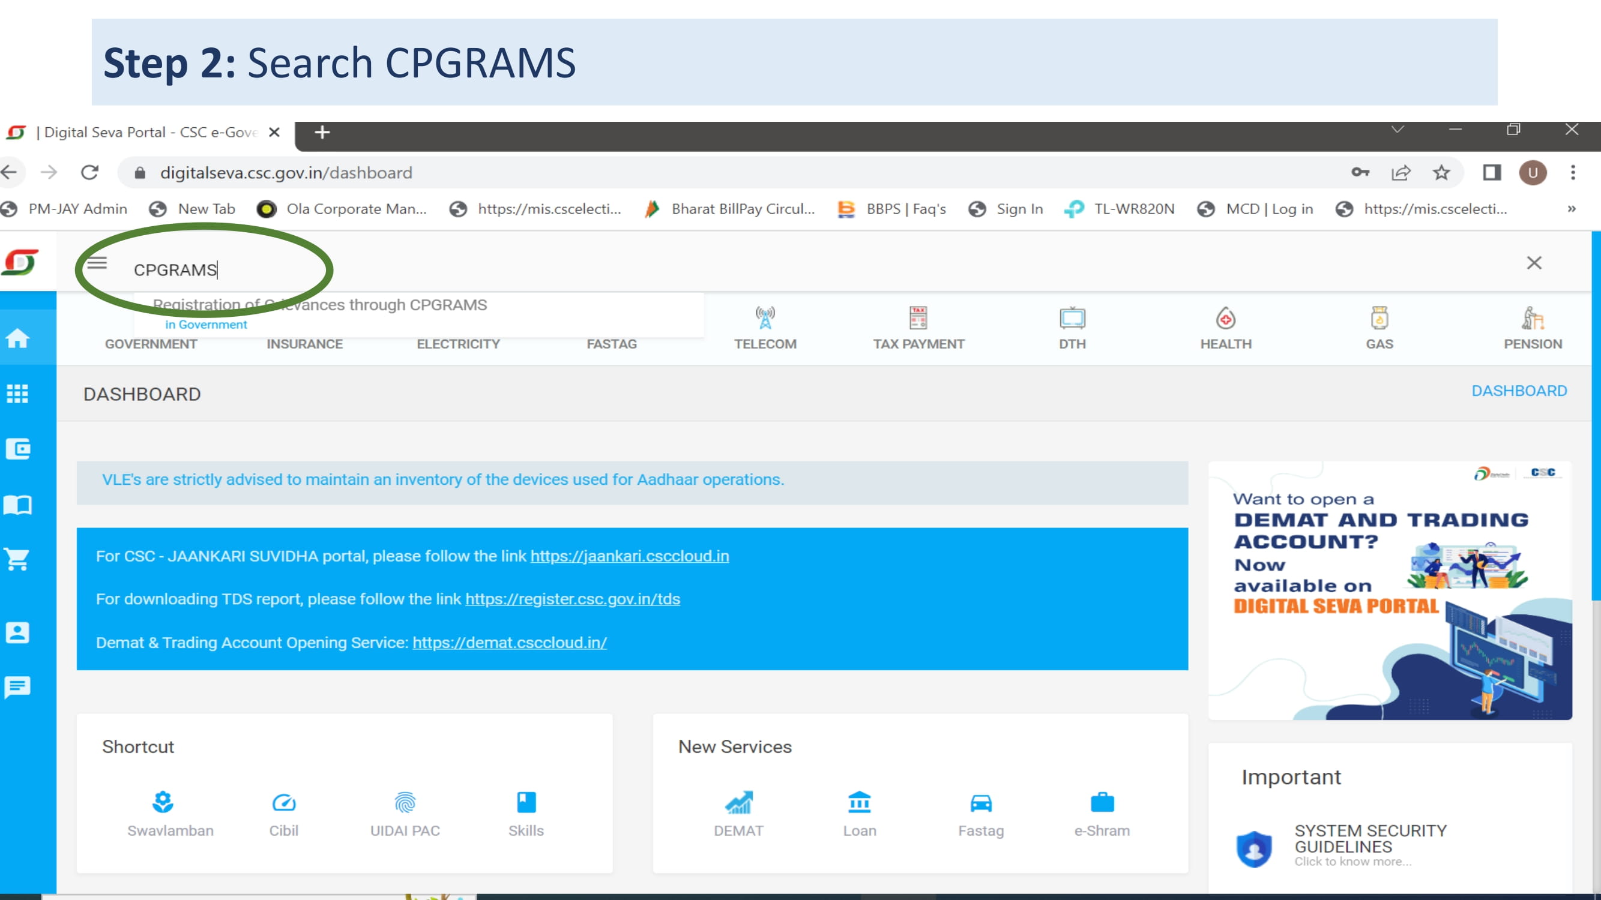Open the Swavlamban shortcut

click(170, 814)
